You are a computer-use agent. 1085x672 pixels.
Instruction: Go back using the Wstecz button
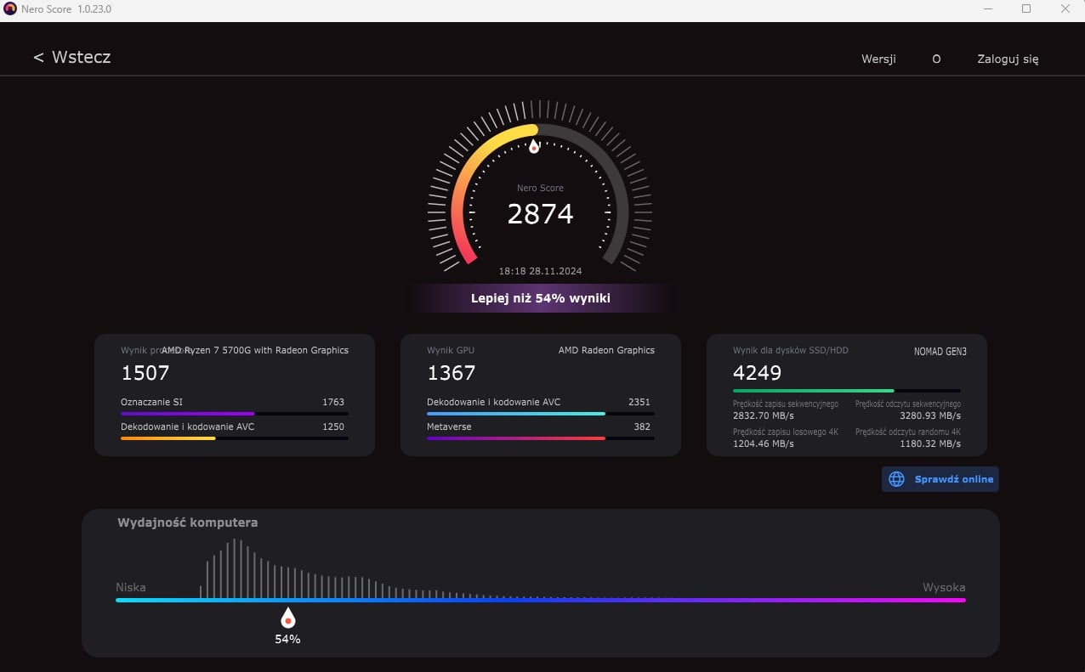coord(72,58)
